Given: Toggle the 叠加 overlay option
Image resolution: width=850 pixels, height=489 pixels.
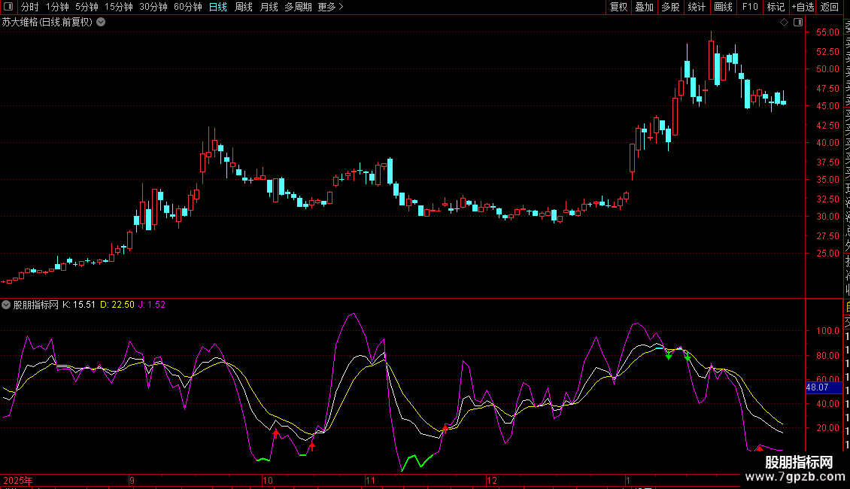Looking at the screenshot, I should 644,7.
